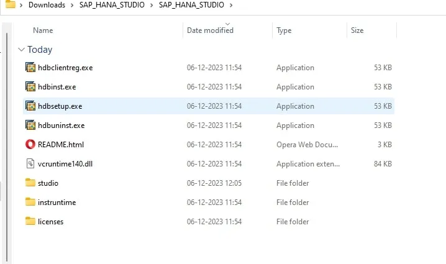Screen dimensions: 446x264
Task: Select the hdbclientreg.exe file name
Action: pyautogui.click(x=65, y=68)
